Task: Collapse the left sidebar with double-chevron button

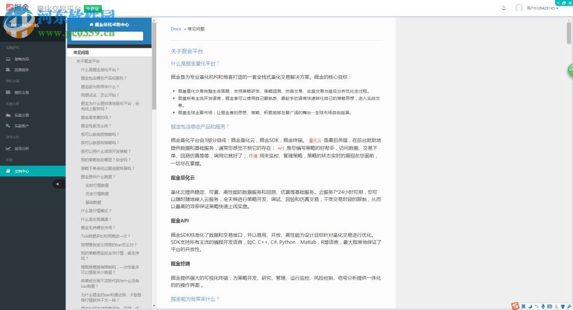Action: tap(58, 184)
